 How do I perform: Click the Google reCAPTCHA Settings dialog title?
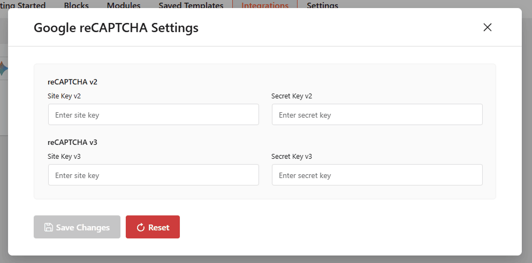click(x=116, y=28)
